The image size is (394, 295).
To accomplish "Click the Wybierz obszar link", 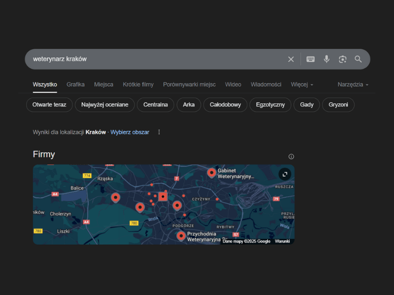I will coord(130,132).
